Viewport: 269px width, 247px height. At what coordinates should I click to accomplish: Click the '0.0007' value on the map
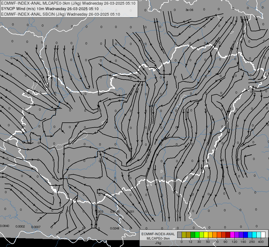[36, 227]
